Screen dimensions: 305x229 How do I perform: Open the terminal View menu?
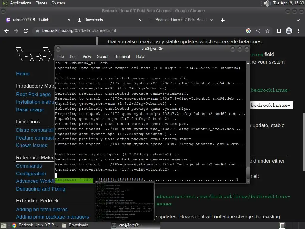(87, 56)
